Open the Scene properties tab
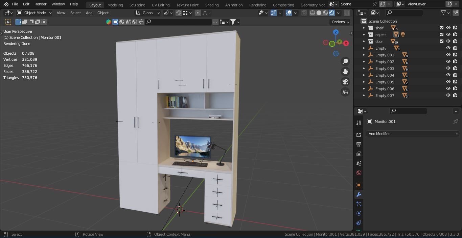The image size is (462, 238). coord(359,163)
